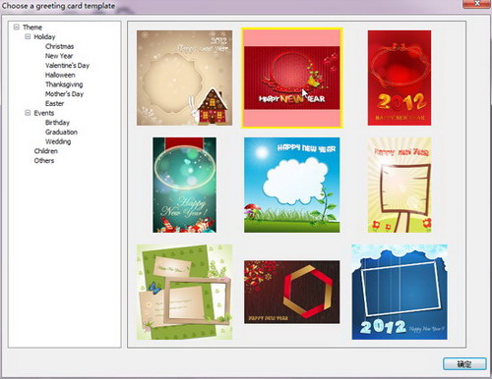Choose the dark hexagon ribbon template
Viewport: 492px width, 379px height.
pos(292,292)
